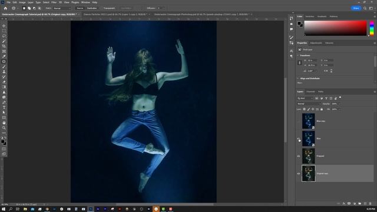Switch to the Swatches tab
Screen dimensions: 377x212
pyautogui.click(x=310, y=16)
